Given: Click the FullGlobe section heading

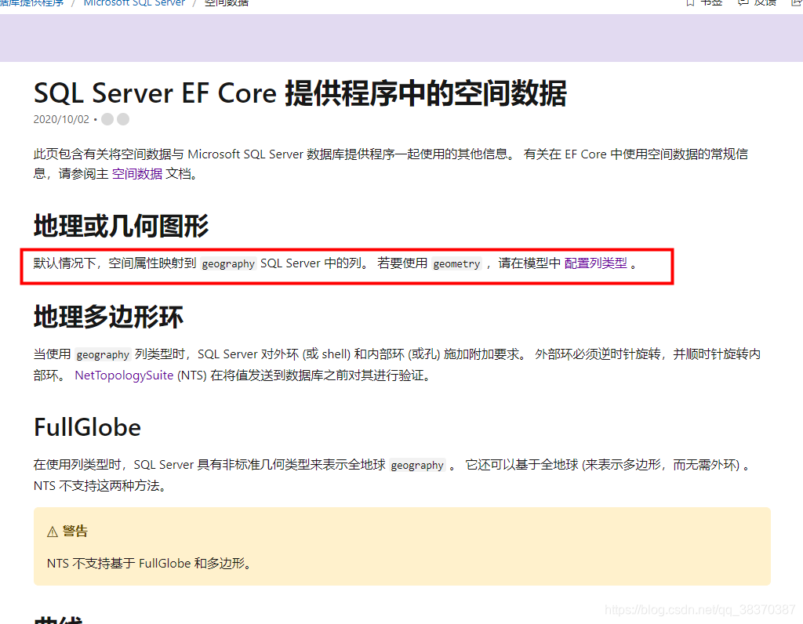Looking at the screenshot, I should pyautogui.click(x=86, y=427).
